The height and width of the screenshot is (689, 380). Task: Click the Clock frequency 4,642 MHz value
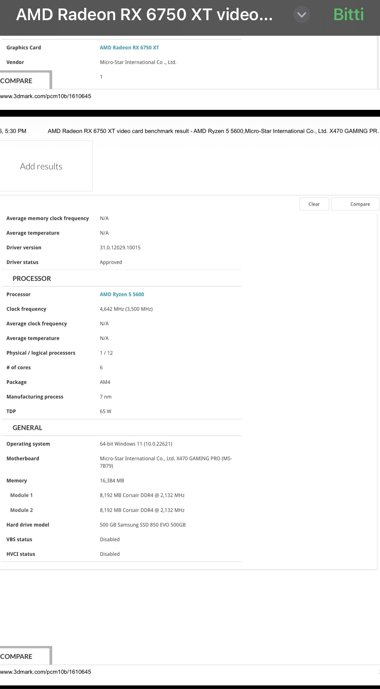click(x=126, y=309)
